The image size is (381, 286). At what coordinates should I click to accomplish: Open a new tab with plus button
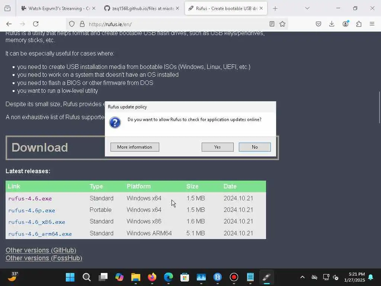click(x=275, y=9)
